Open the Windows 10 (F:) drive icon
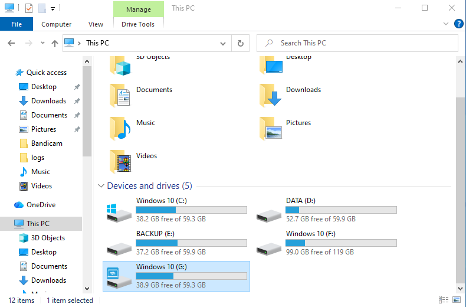This screenshot has width=466, height=307. (x=268, y=249)
